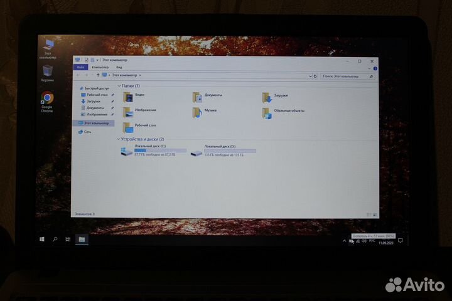Collapse the Устройства и диски group
This screenshot has height=301, width=452.
point(119,139)
